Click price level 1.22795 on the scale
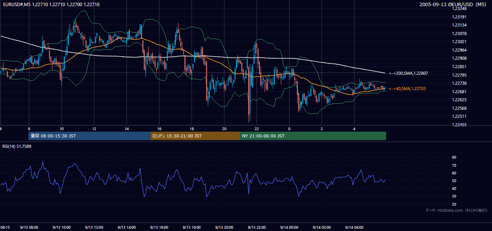Viewport: 492px width, 231px height. (x=460, y=75)
